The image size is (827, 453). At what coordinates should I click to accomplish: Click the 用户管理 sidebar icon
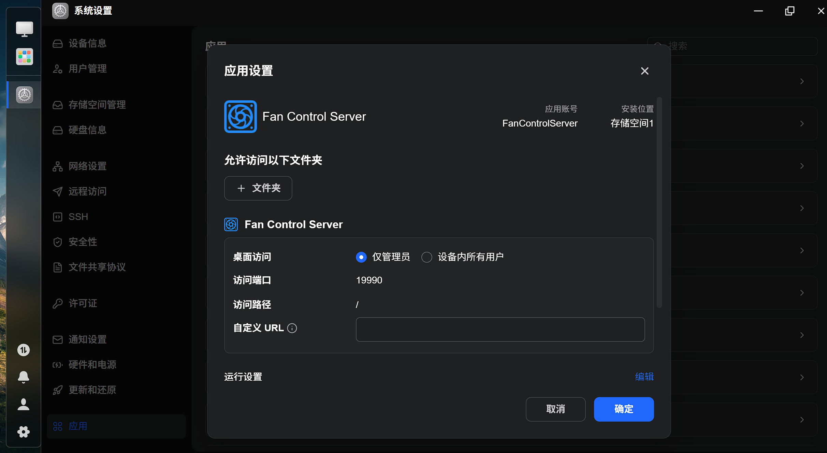point(58,69)
